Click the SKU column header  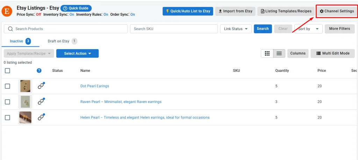tap(236, 70)
